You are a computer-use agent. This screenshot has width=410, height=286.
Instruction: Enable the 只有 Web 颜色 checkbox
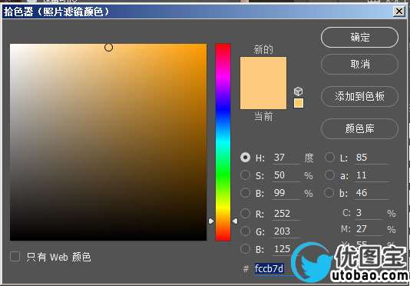click(15, 257)
